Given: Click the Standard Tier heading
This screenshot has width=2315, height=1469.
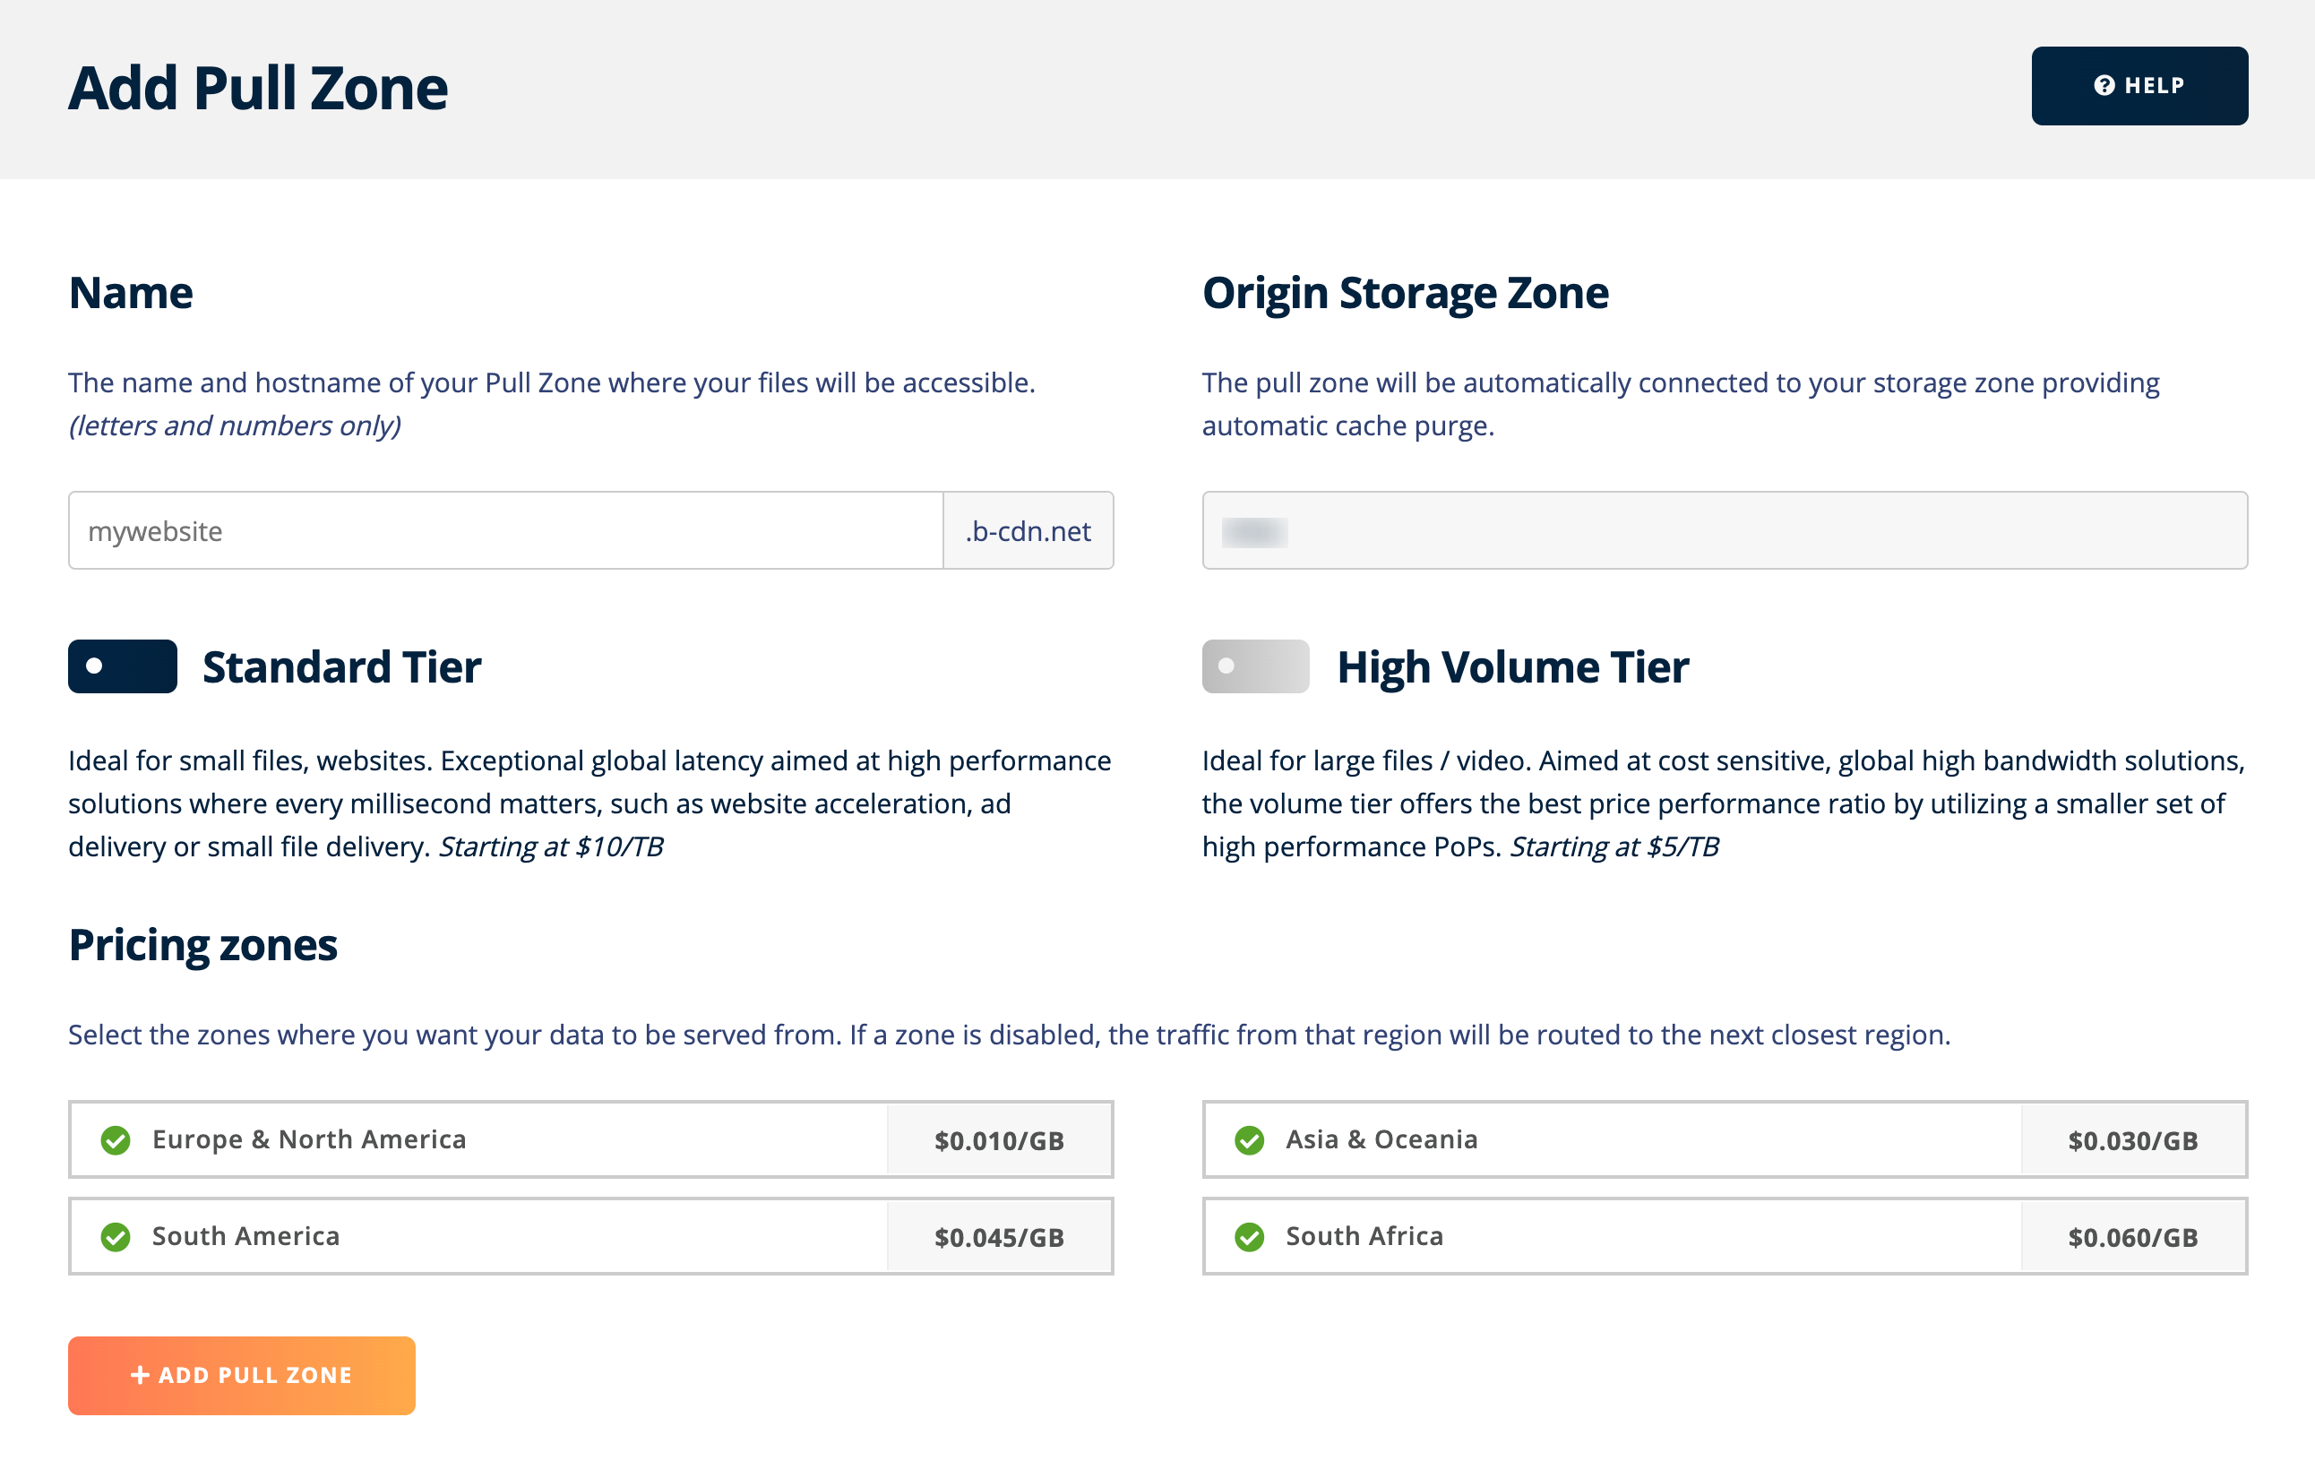Looking at the screenshot, I should [x=341, y=666].
